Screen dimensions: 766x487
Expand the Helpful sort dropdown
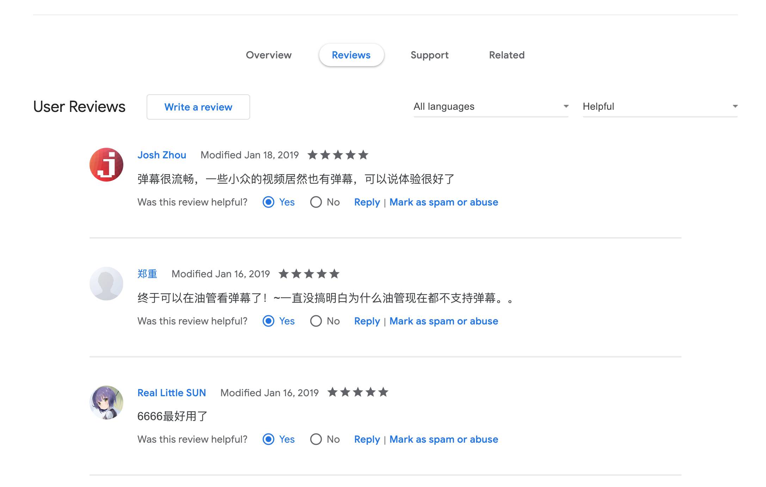(x=660, y=106)
